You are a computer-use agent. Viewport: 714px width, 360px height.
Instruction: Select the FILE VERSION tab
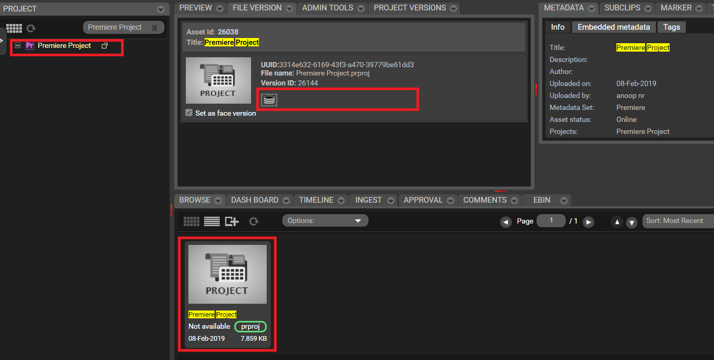257,8
